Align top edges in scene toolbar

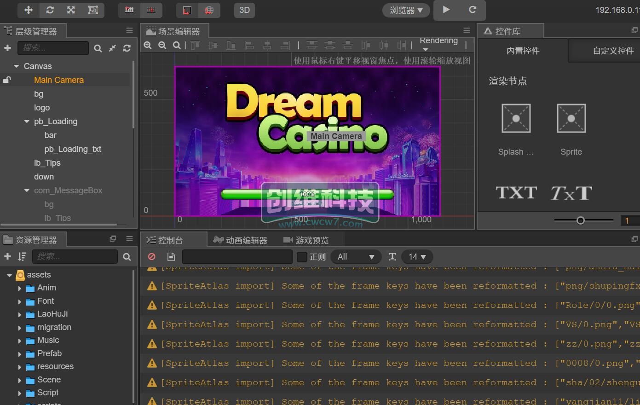coord(195,45)
